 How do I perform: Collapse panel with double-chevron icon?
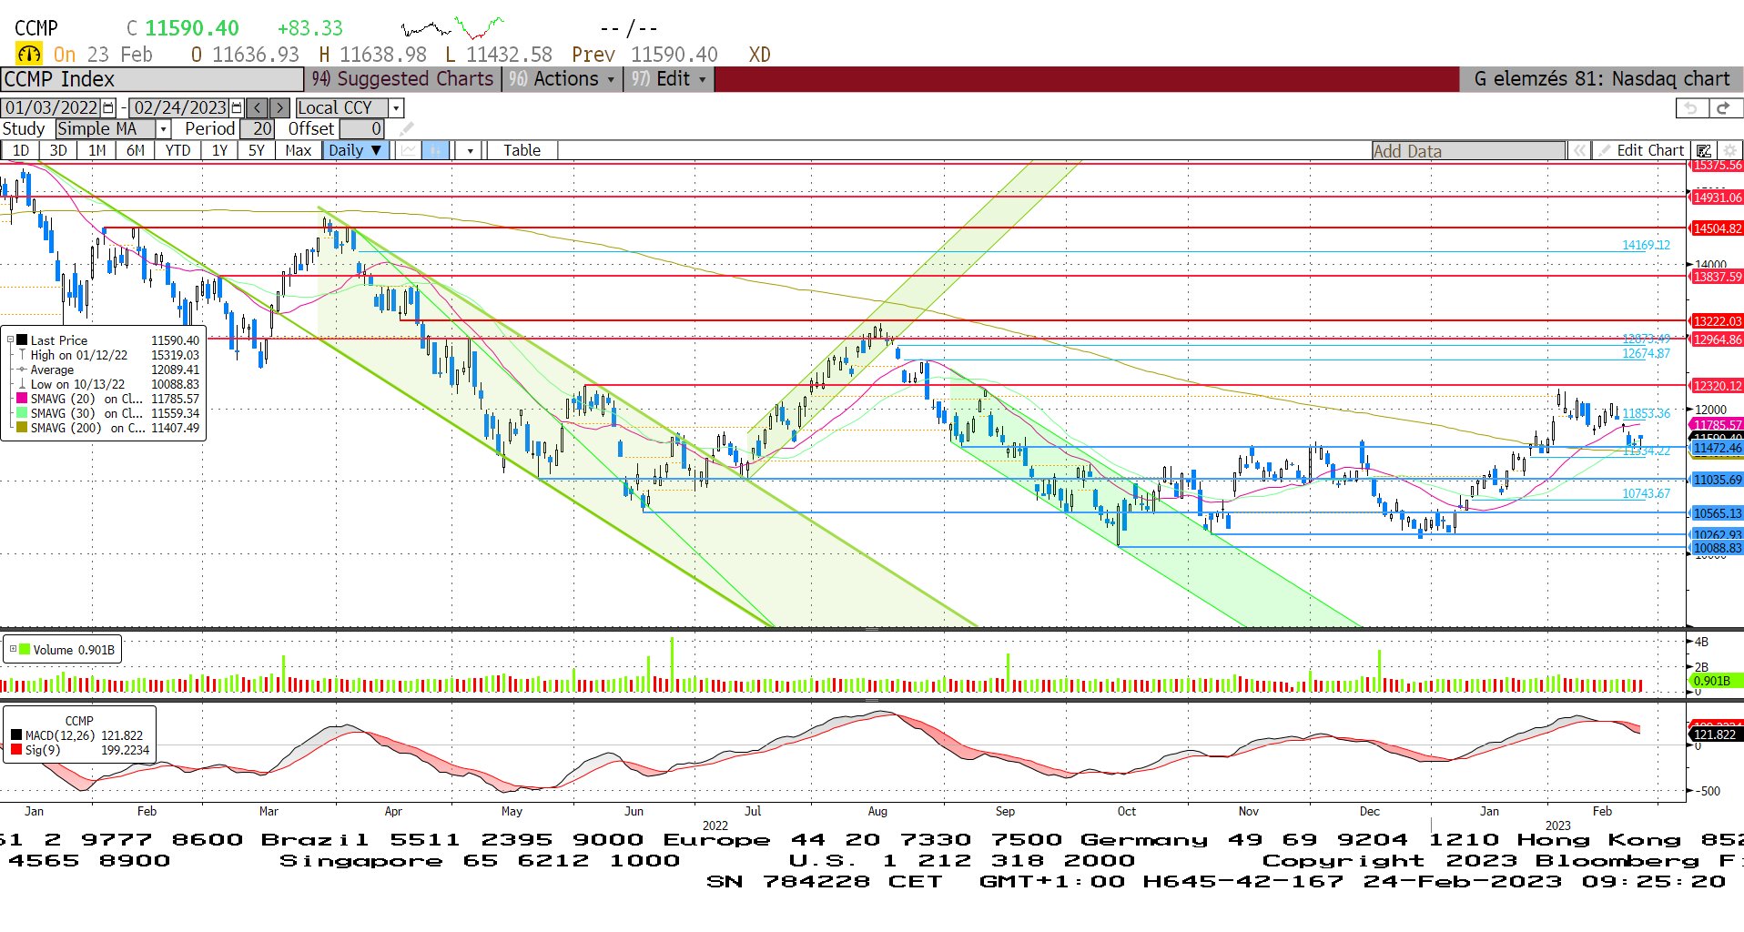pyautogui.click(x=1579, y=151)
